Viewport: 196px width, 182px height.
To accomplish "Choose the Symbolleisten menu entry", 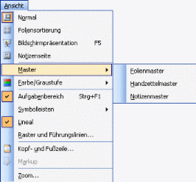I will pyautogui.click(x=36, y=109).
